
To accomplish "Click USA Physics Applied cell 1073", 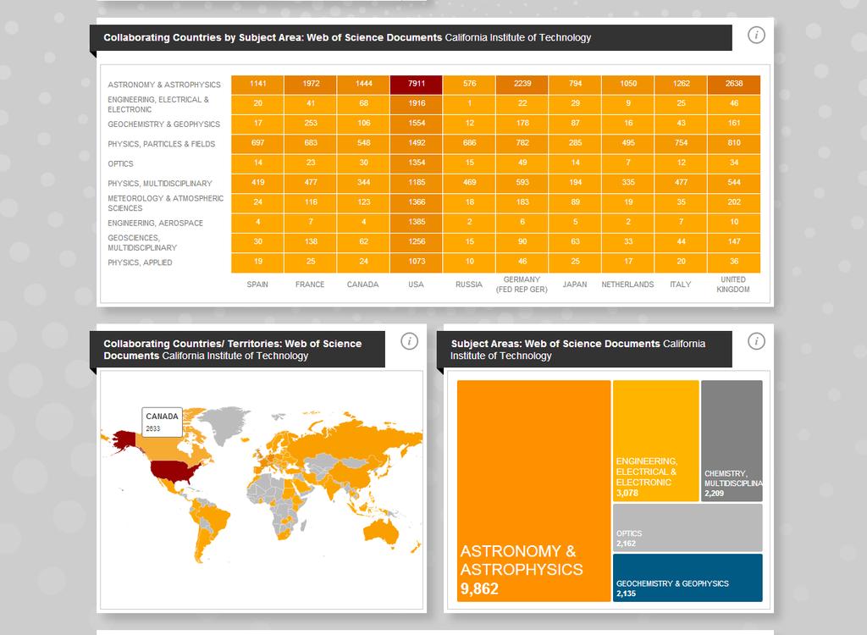I will (x=417, y=262).
